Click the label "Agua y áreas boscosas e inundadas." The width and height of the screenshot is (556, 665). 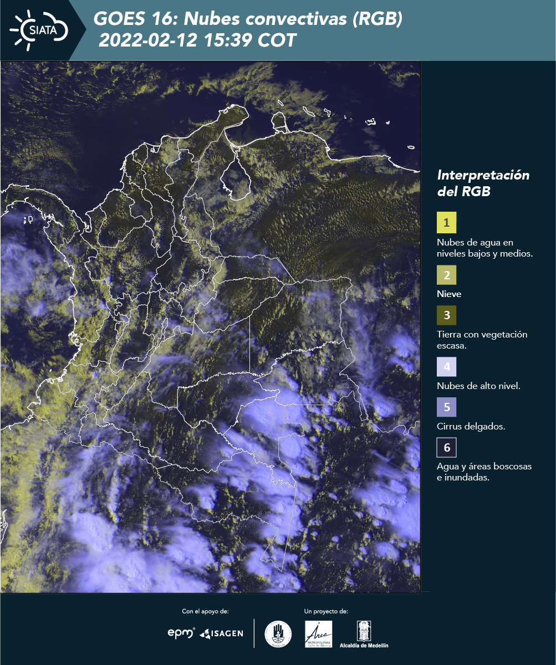pyautogui.click(x=484, y=472)
